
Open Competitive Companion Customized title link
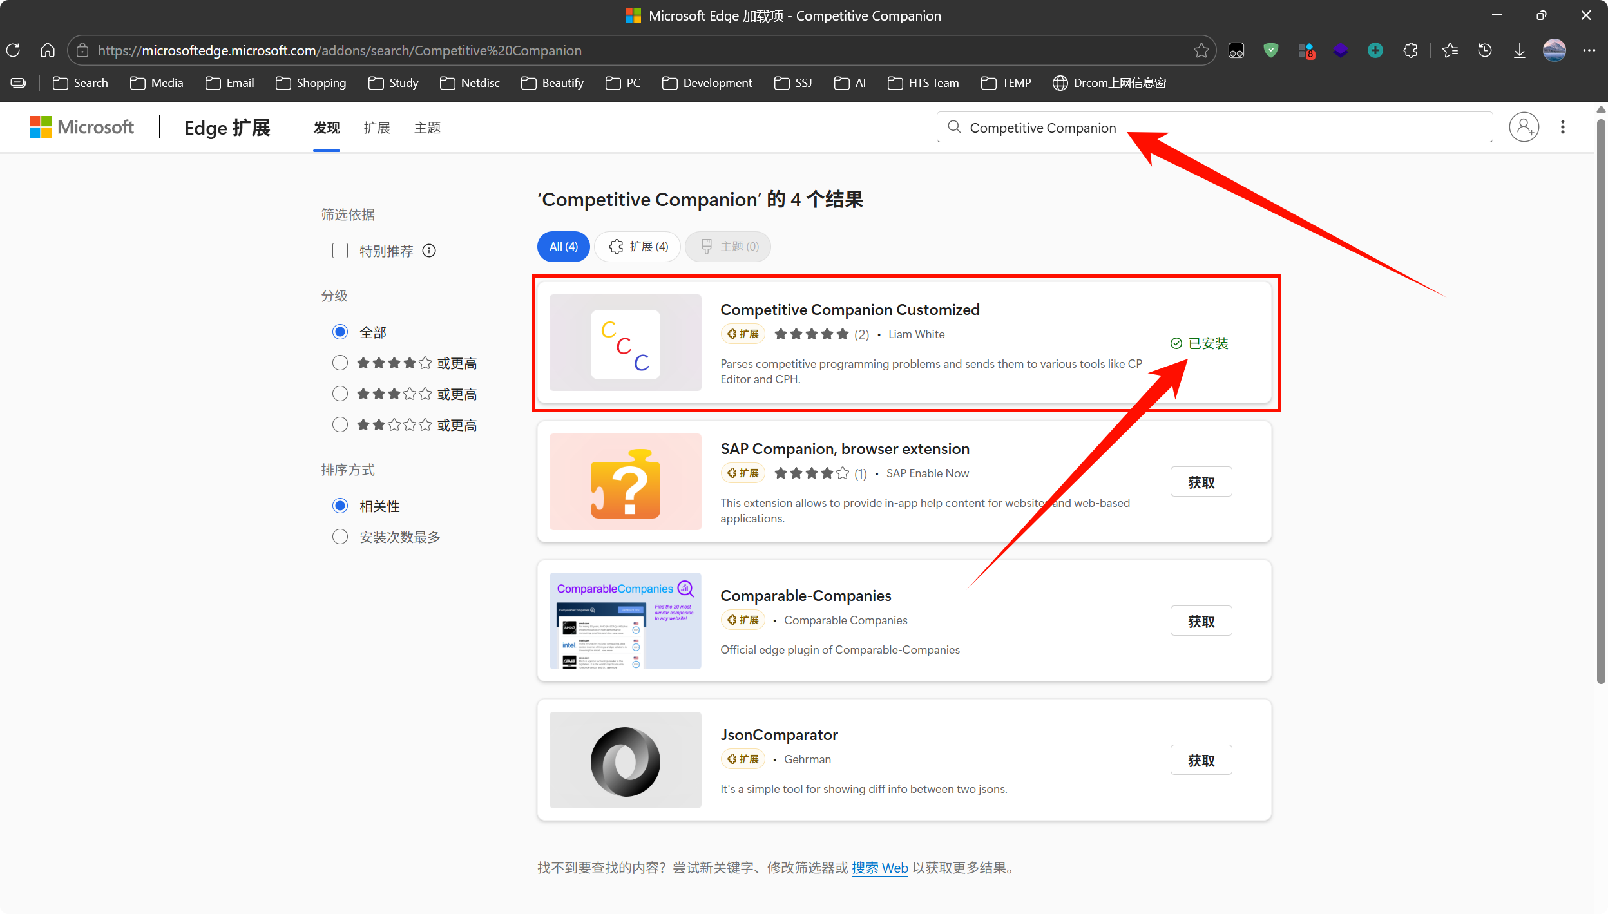[x=850, y=310]
